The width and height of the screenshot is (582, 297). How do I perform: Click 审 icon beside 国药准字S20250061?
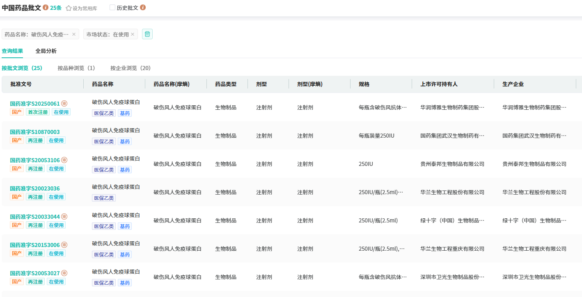[x=64, y=104]
